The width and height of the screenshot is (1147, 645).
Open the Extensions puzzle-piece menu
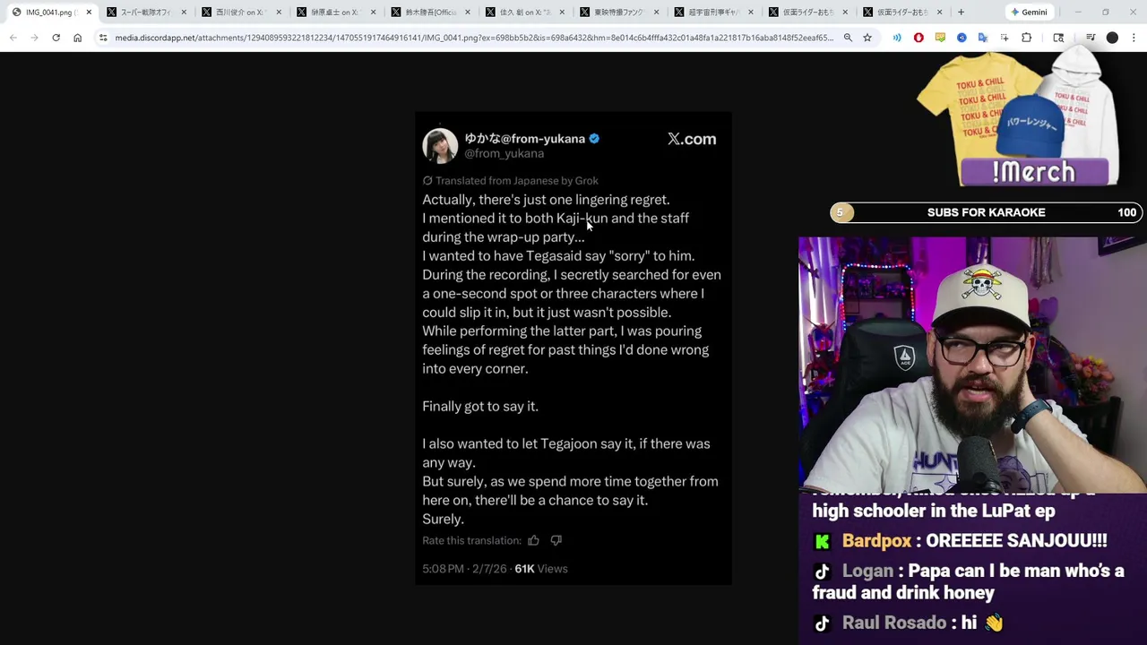coord(1027,38)
